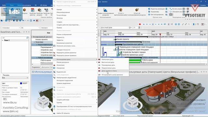Switch to 4D обзор ribbon tab
208x117 pixels.
pos(44,5)
